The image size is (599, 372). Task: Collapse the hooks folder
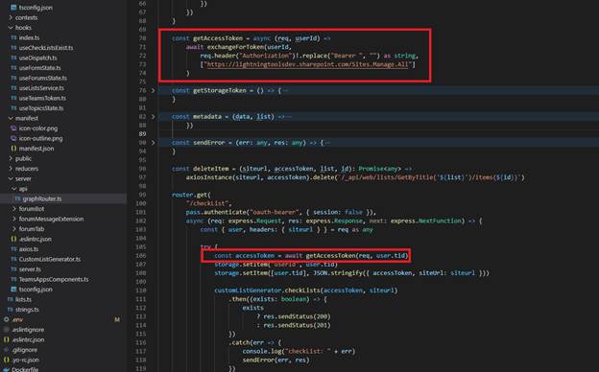tap(23, 28)
